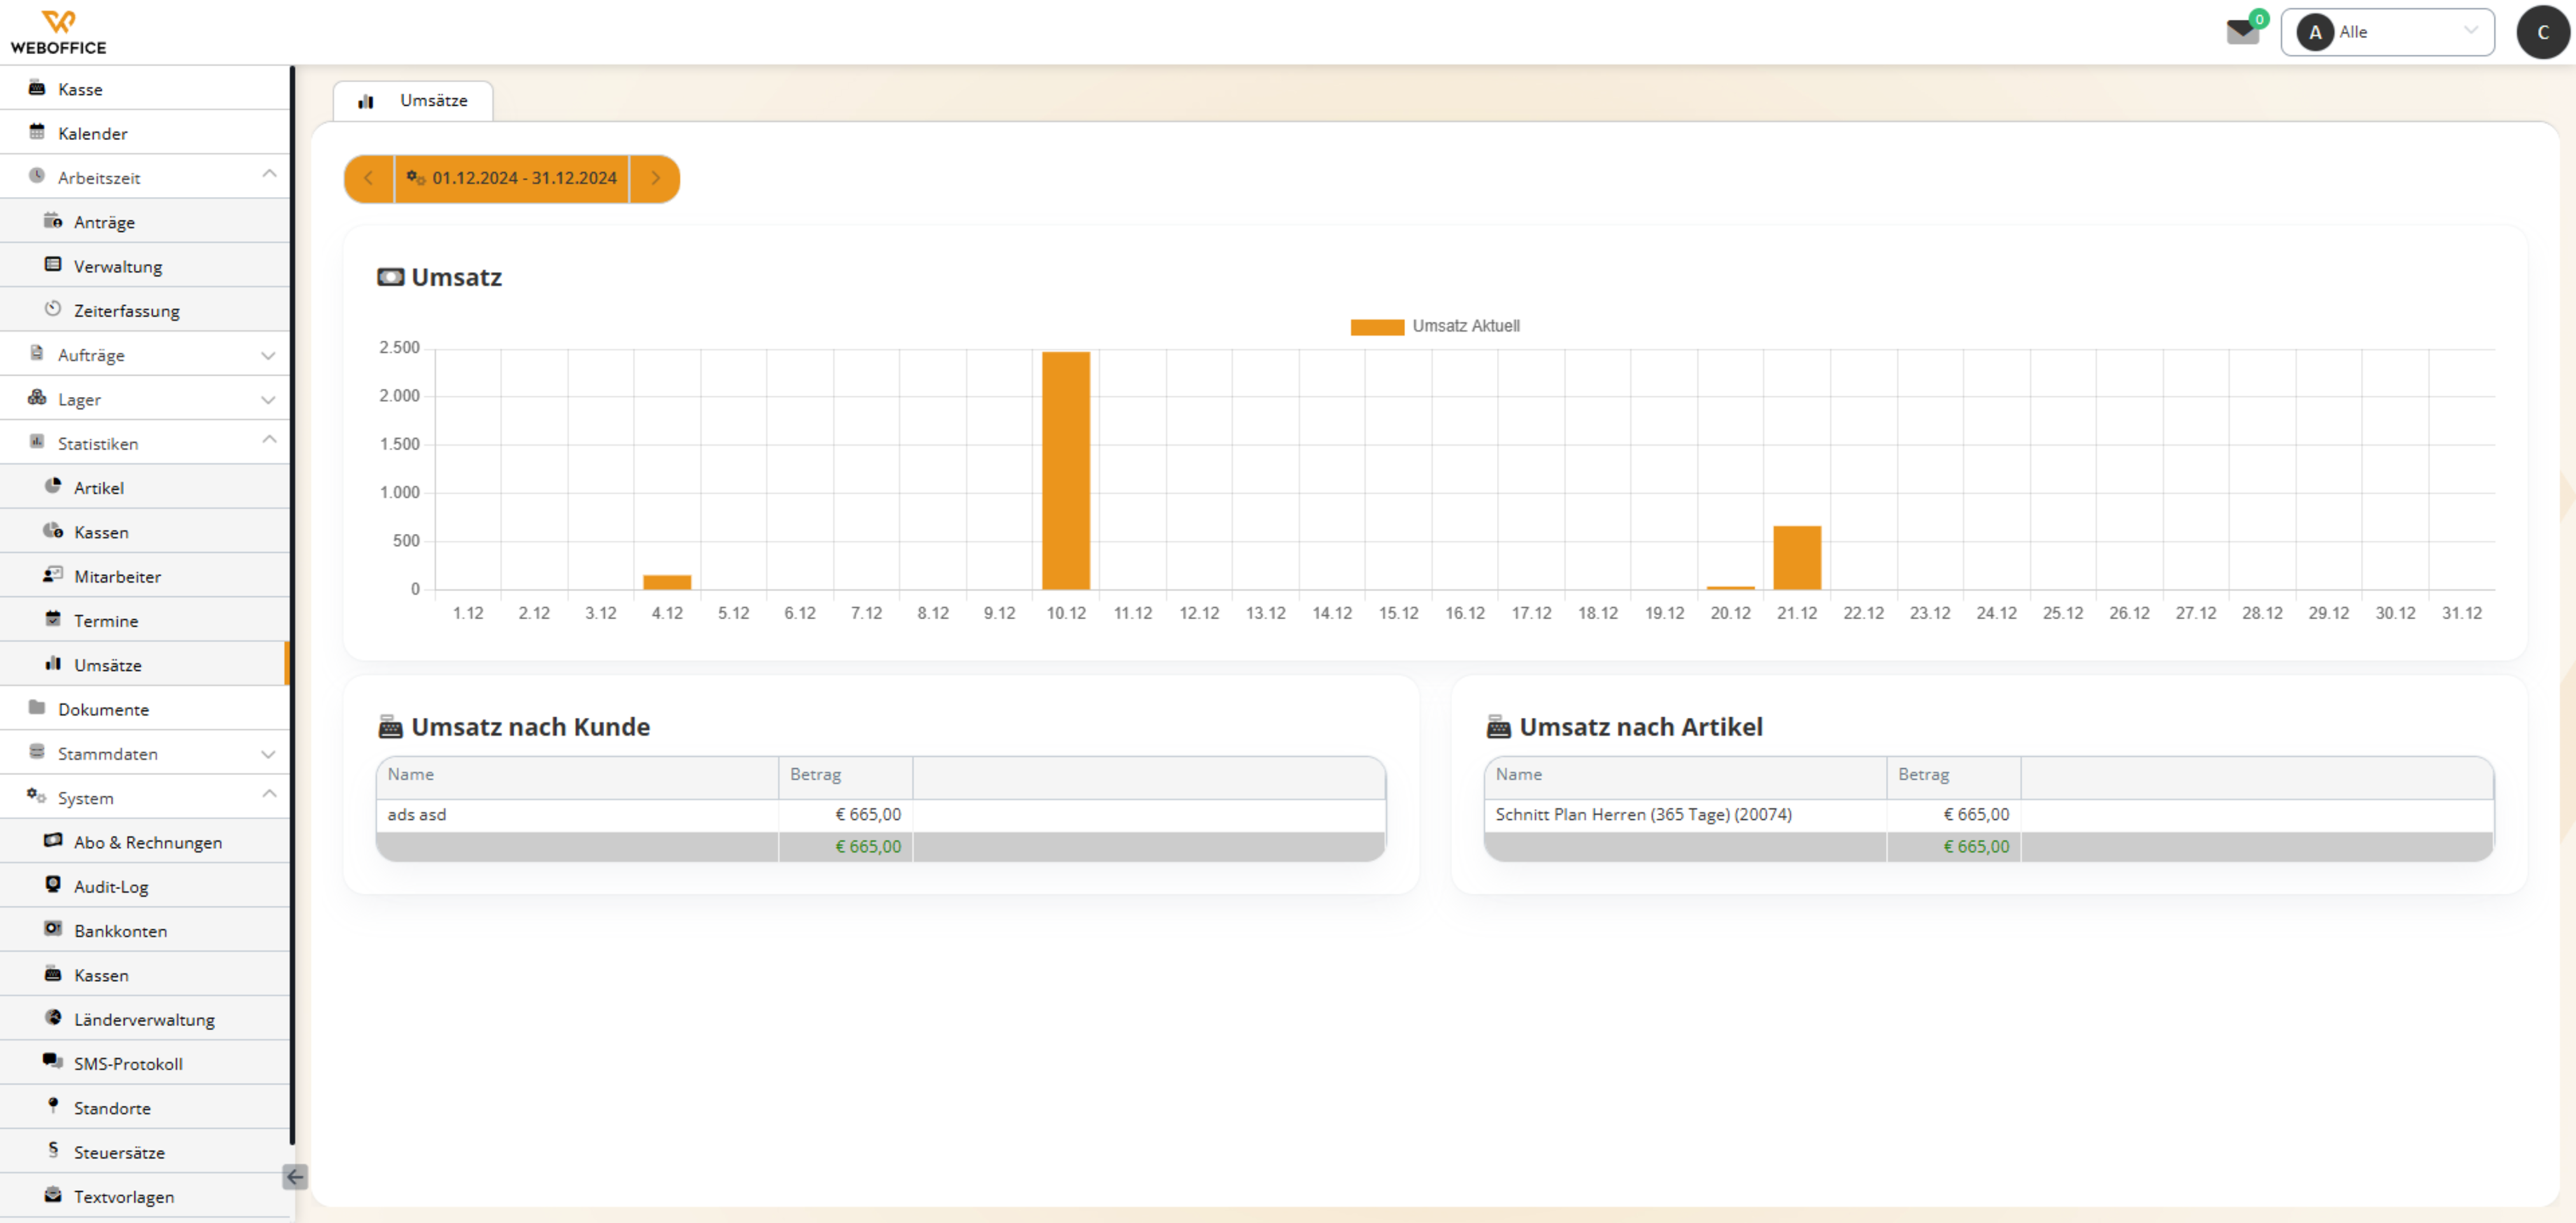The height and width of the screenshot is (1223, 2576).
Task: Click the Länderverwaltung globe icon
Action: pyautogui.click(x=53, y=1017)
